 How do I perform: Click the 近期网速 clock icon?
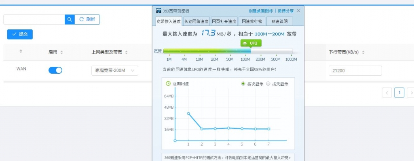168,83
